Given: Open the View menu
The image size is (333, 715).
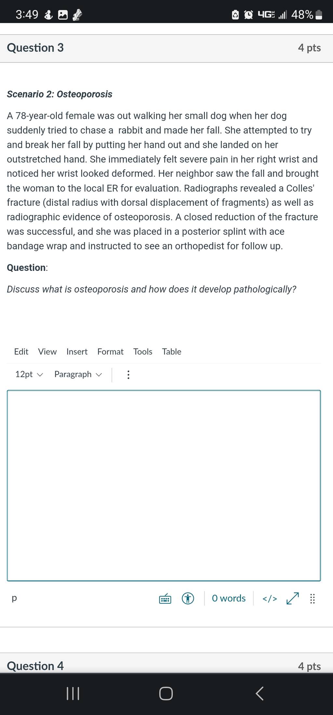Looking at the screenshot, I should click(x=47, y=352).
